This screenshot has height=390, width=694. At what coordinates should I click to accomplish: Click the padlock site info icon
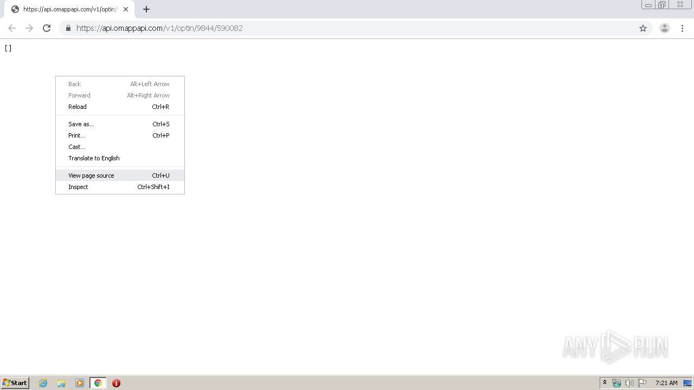68,28
